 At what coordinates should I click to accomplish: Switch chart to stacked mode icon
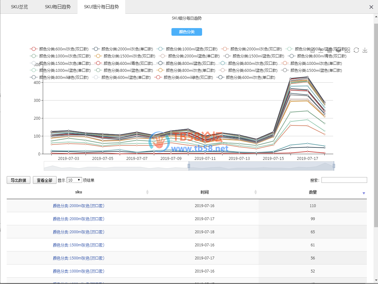338,50
